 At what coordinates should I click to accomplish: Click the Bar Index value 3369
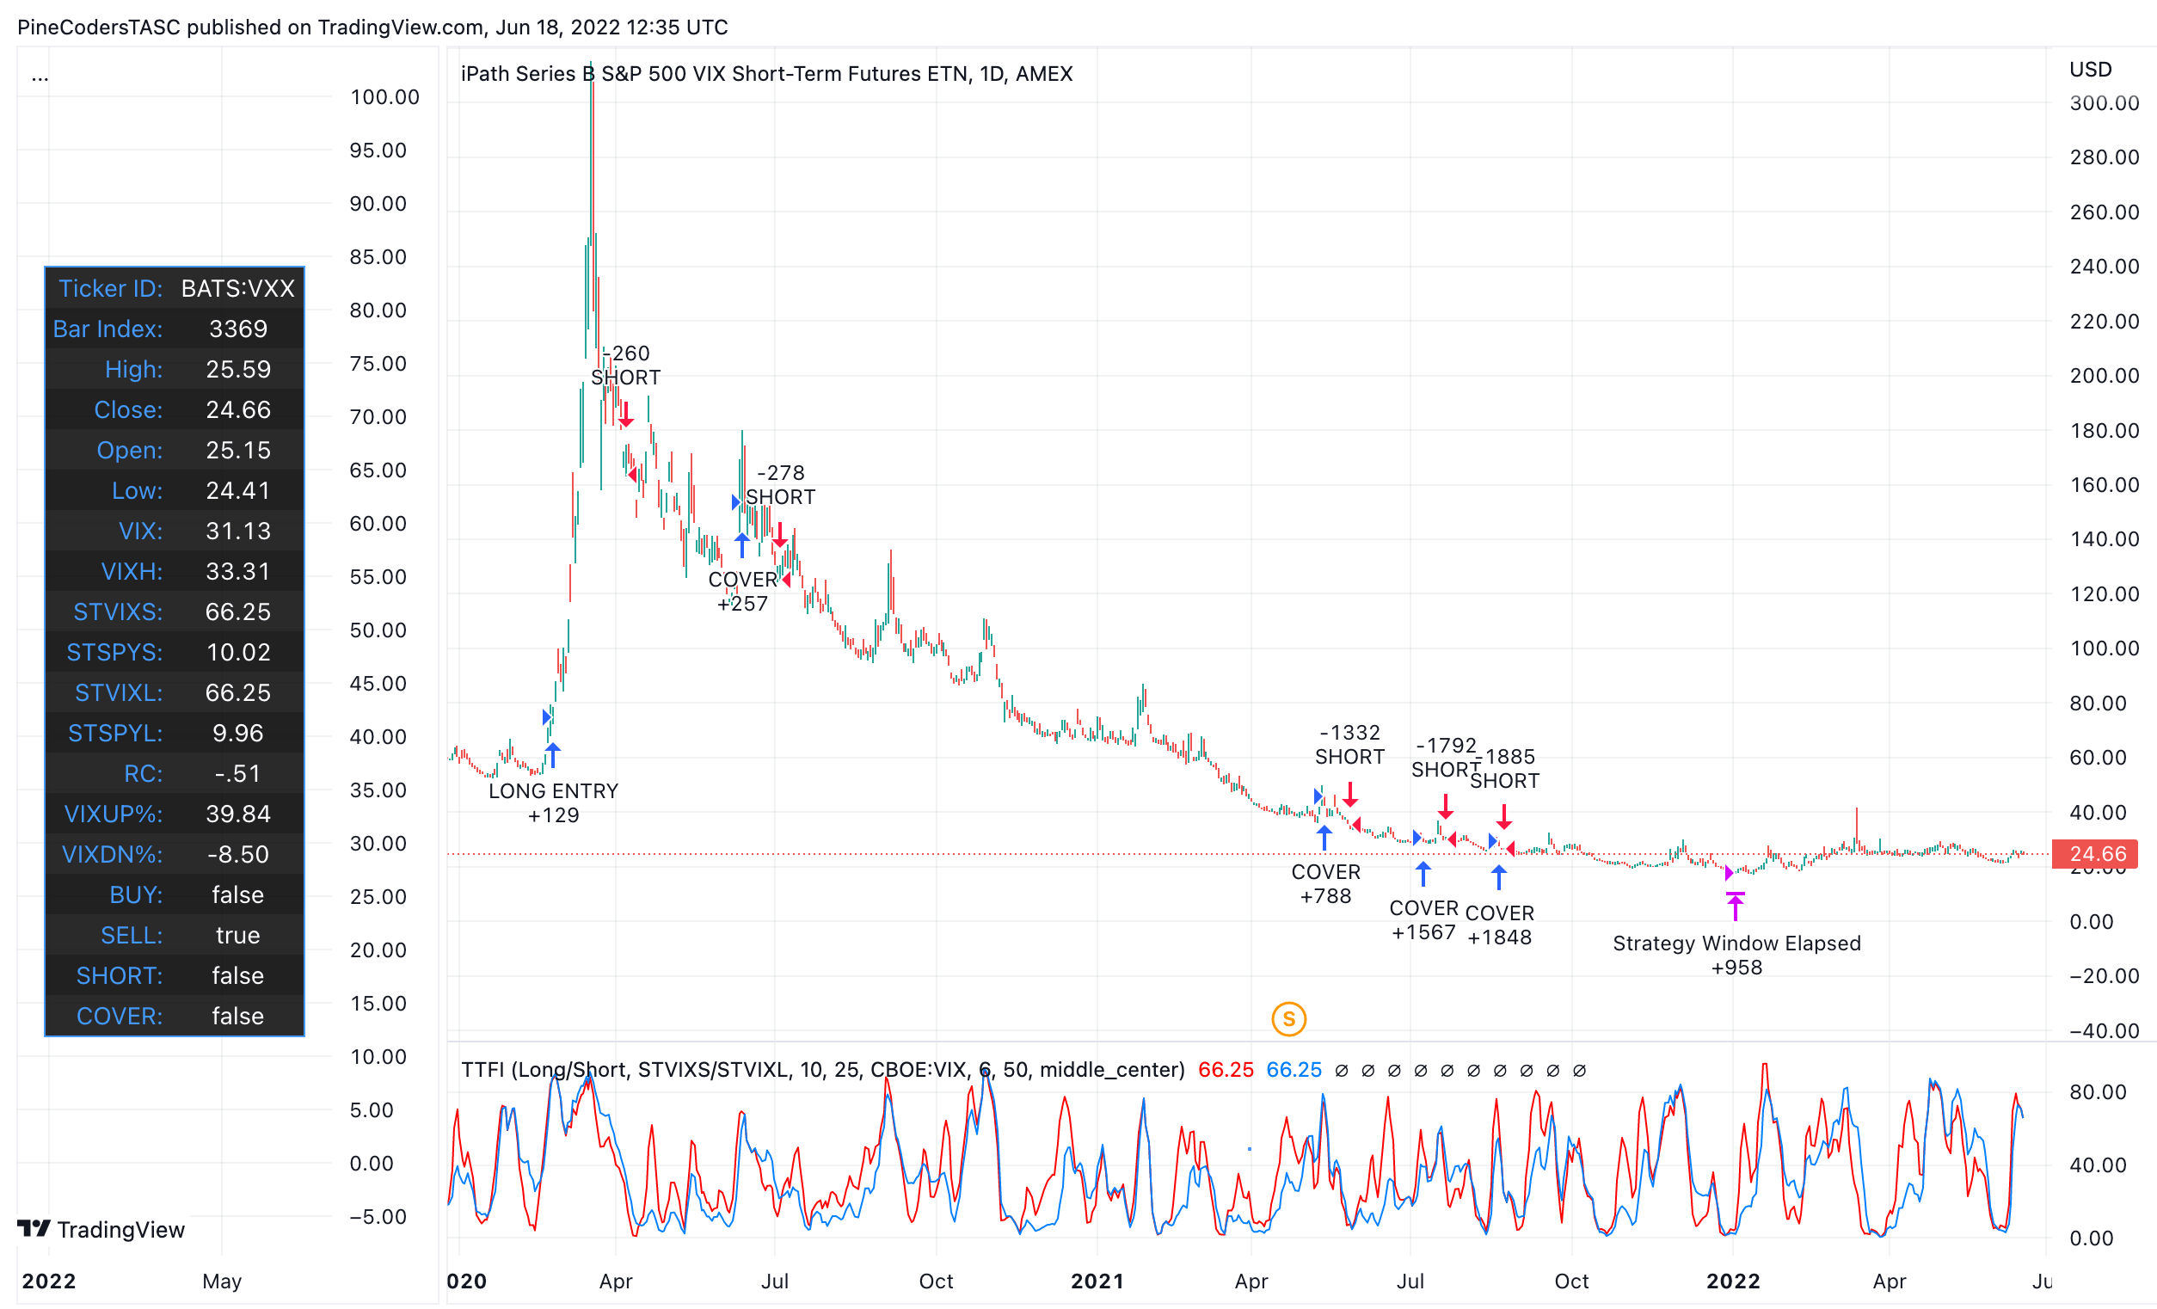[x=237, y=329]
